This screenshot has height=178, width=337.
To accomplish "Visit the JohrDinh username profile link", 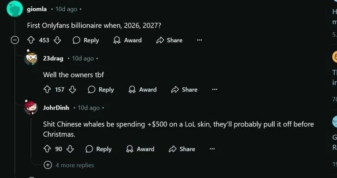I will [x=56, y=108].
